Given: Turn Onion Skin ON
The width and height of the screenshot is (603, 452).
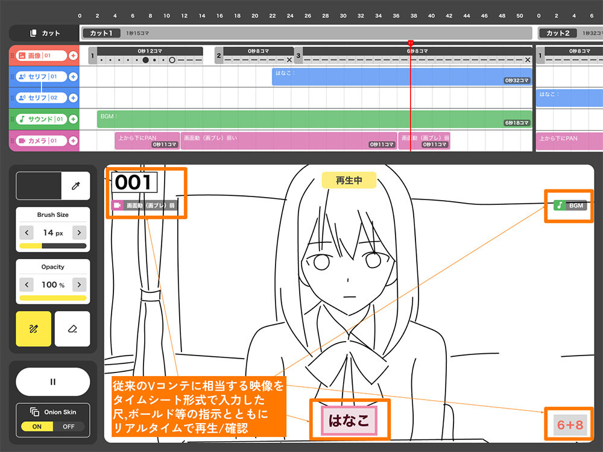Looking at the screenshot, I should point(36,426).
